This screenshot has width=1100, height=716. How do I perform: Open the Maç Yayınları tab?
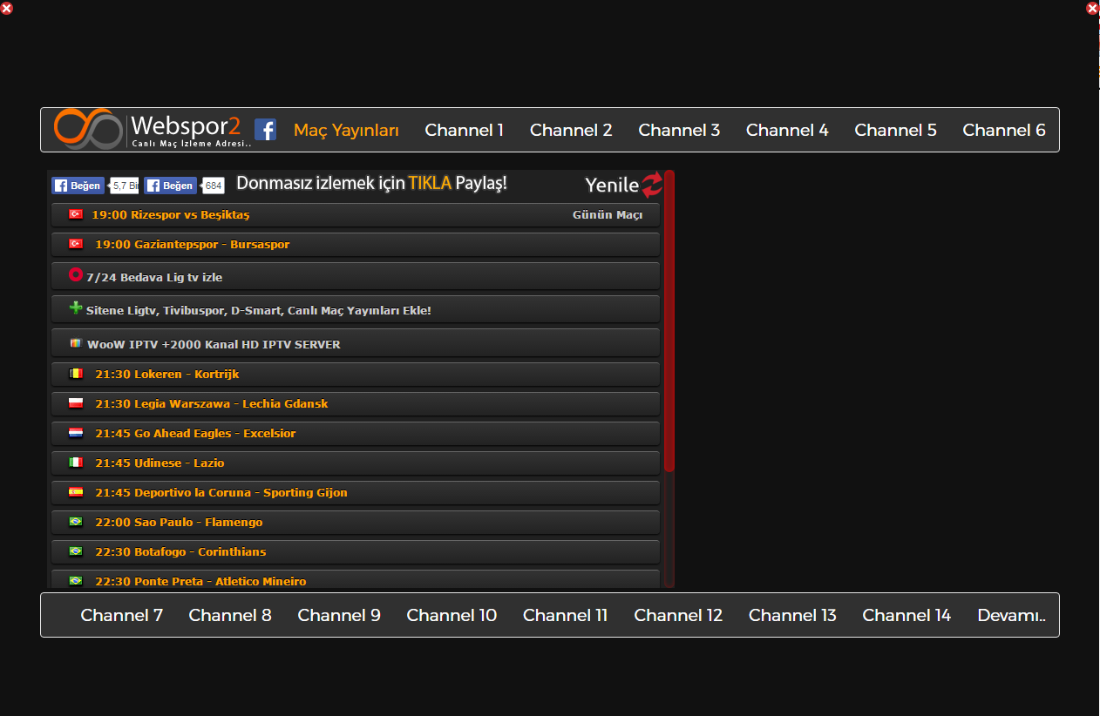pos(346,131)
